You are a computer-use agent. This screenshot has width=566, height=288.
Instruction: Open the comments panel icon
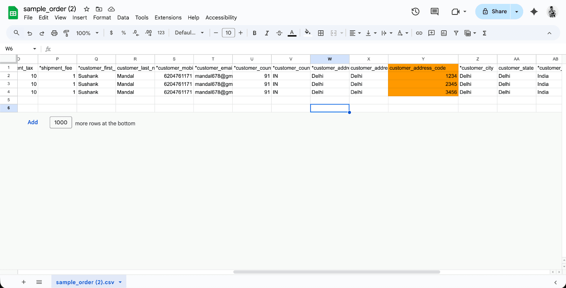click(434, 12)
